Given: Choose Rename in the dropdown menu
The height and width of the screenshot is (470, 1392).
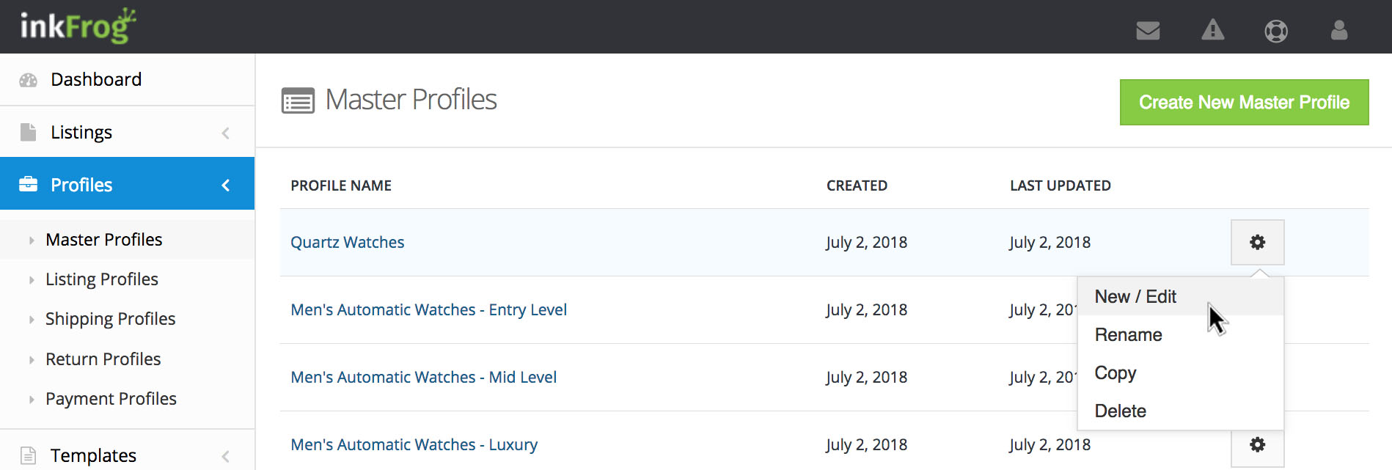Looking at the screenshot, I should [1128, 335].
